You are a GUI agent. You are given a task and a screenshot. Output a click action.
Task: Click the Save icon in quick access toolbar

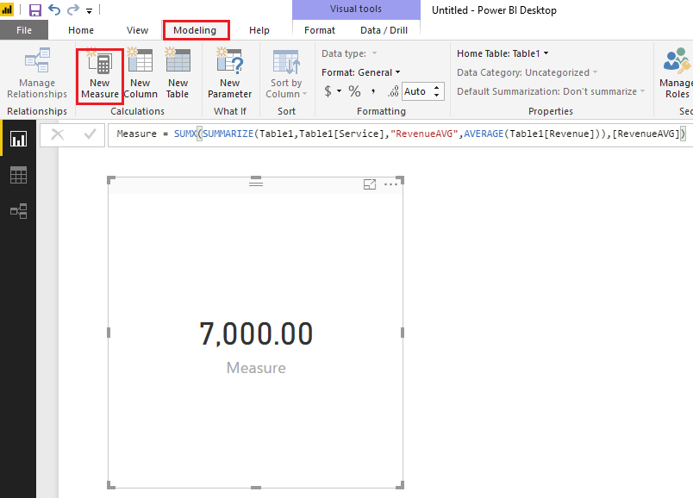(x=35, y=9)
